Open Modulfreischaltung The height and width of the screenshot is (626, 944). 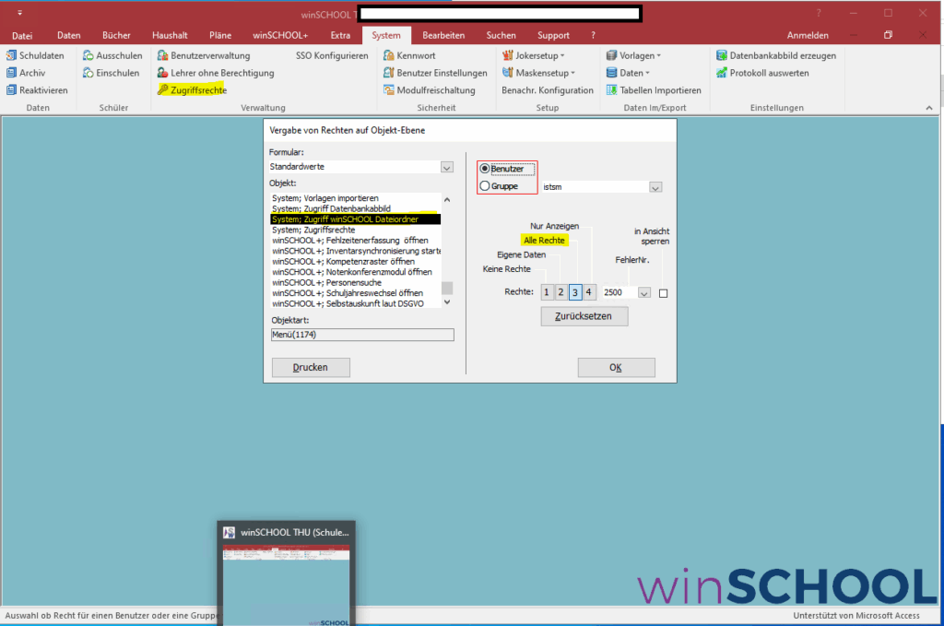(430, 90)
